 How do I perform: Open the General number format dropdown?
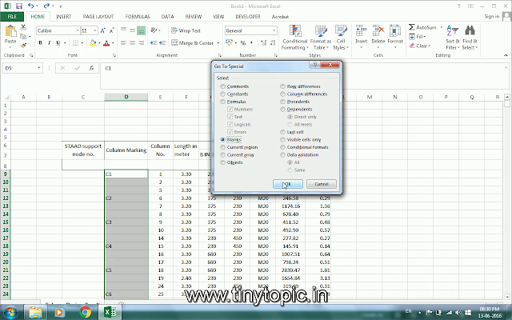click(274, 30)
